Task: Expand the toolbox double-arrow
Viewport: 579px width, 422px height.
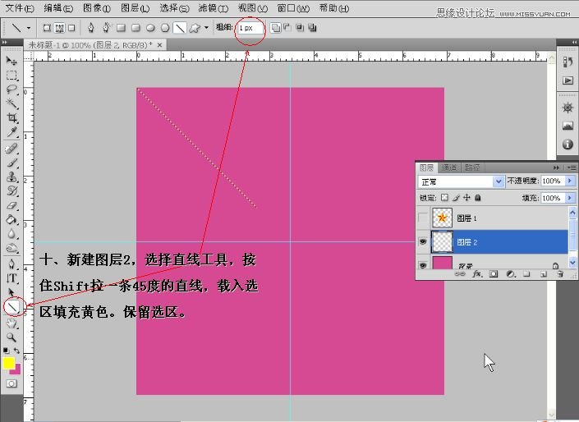Action: coord(4,43)
